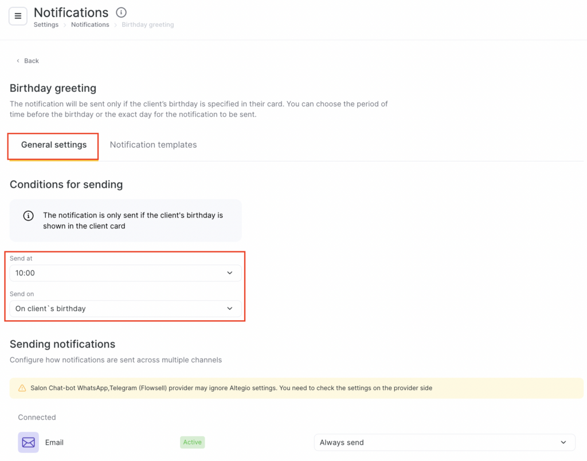Click the Birthday greeting breadcrumb

(147, 25)
